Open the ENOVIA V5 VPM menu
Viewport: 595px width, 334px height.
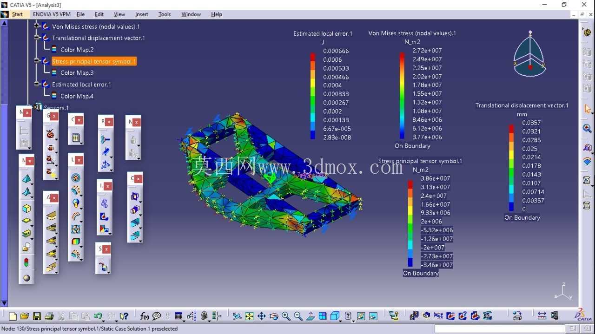(x=52, y=14)
